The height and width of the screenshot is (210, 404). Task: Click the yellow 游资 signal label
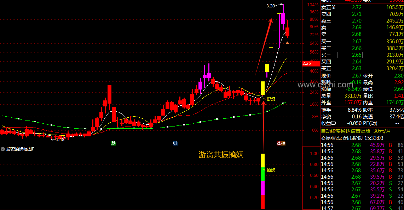[x=271, y=99]
